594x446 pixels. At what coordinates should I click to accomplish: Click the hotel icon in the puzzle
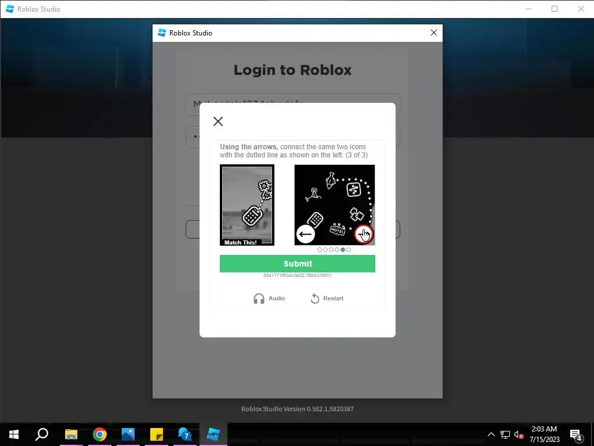pyautogui.click(x=337, y=229)
